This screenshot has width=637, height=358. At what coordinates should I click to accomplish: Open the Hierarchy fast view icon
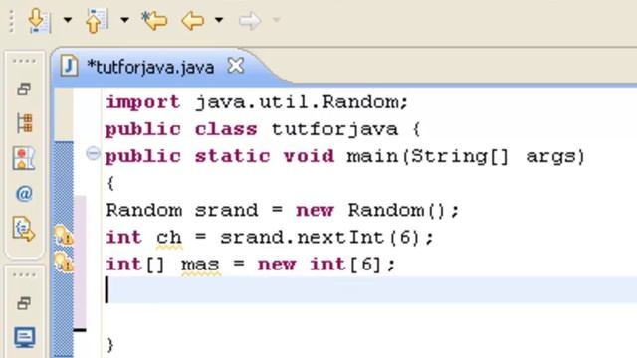click(24, 123)
